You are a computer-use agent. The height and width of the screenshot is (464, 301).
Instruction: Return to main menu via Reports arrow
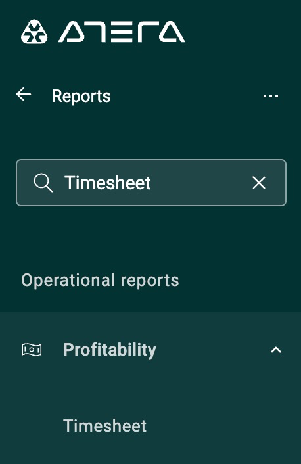[x=24, y=95]
